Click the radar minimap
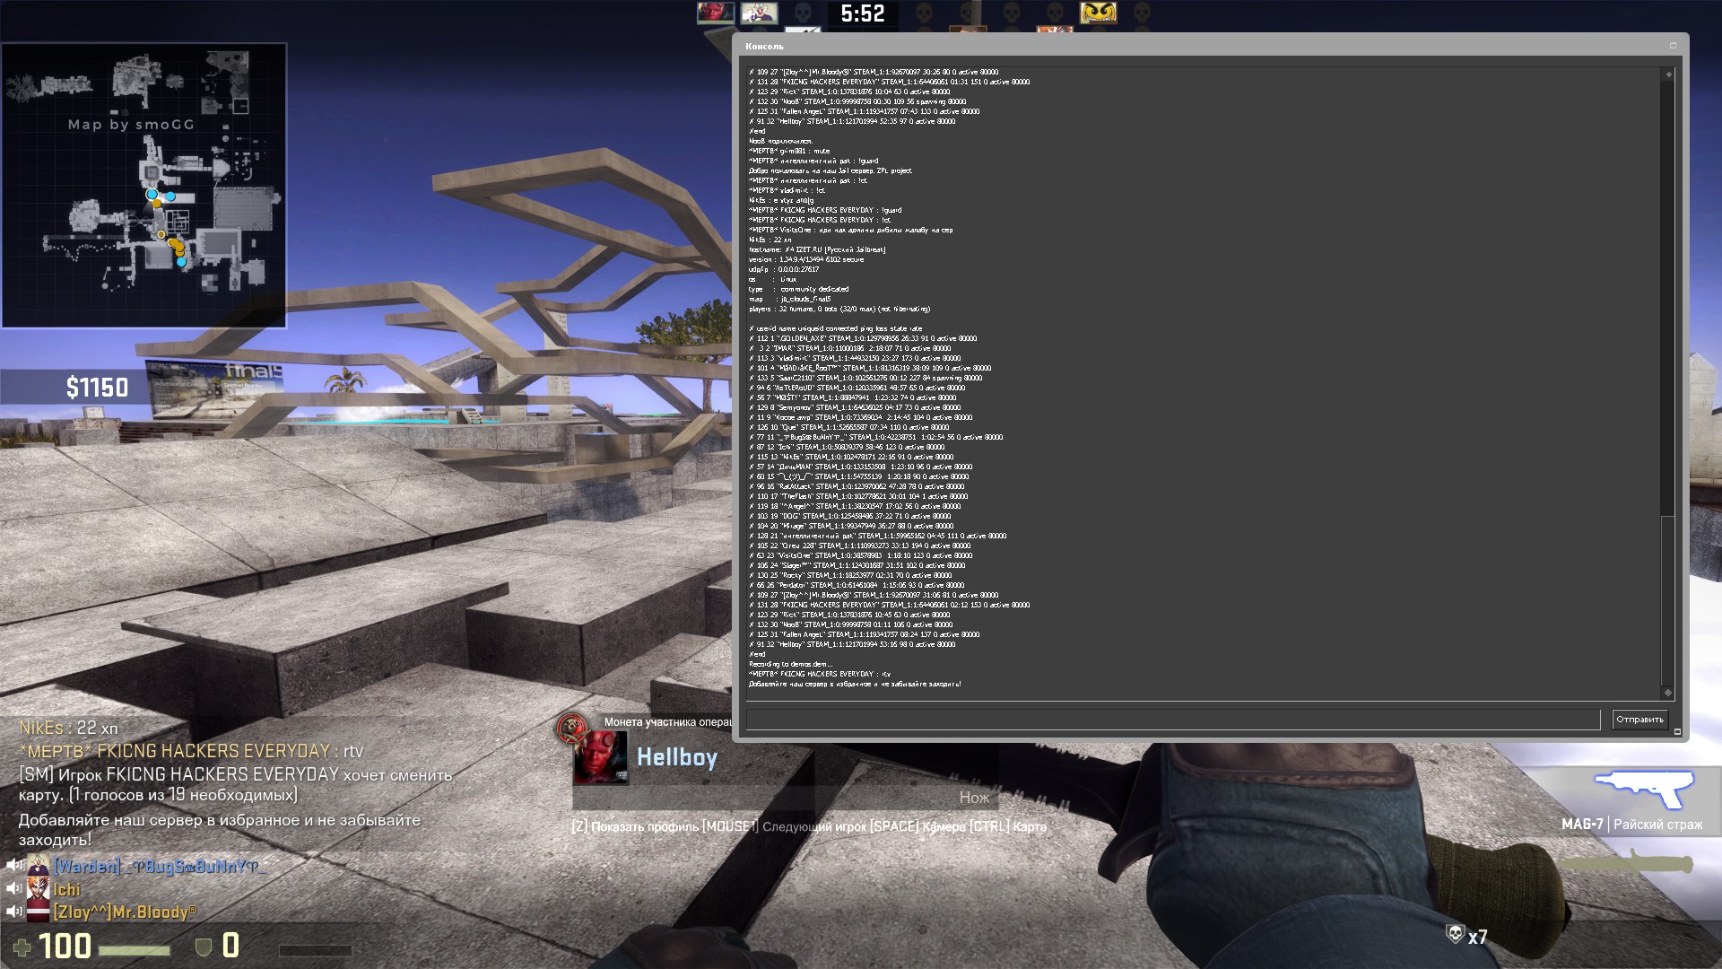The height and width of the screenshot is (969, 1722). [x=143, y=186]
